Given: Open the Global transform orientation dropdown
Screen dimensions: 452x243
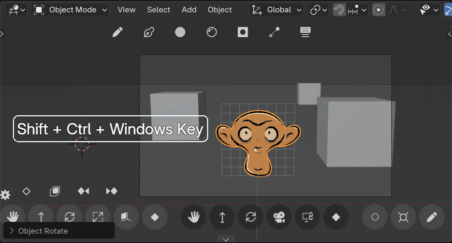Looking at the screenshot, I should [276, 10].
